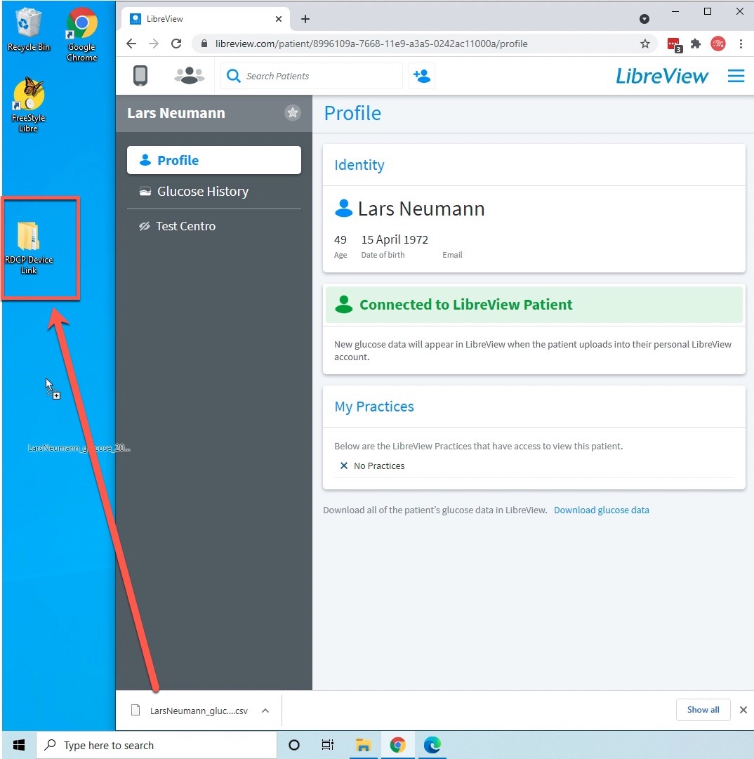Click the date of birth 15 April 1972
Image resolution: width=754 pixels, height=759 pixels.
tap(395, 239)
